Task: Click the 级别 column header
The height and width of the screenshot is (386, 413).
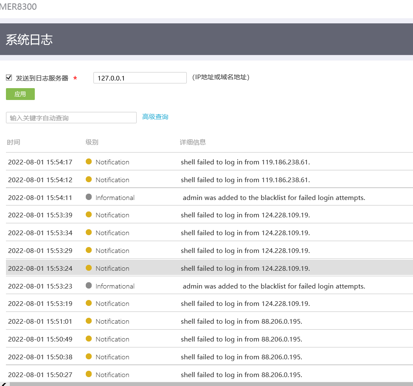Action: coord(92,142)
